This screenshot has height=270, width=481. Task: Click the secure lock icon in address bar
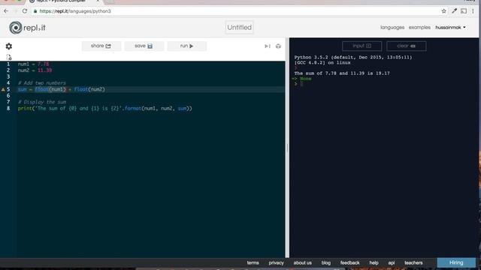click(x=35, y=11)
